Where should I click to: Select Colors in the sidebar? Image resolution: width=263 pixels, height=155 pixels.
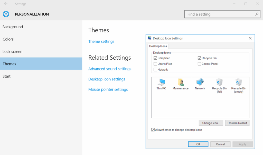click(8, 39)
